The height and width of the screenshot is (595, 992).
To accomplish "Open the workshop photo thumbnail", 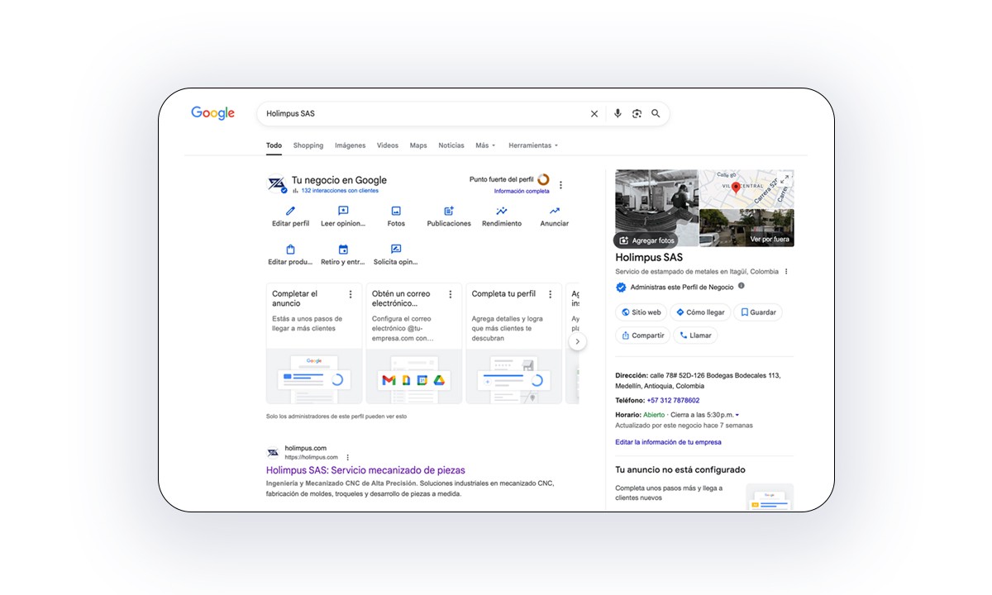I will (x=657, y=208).
